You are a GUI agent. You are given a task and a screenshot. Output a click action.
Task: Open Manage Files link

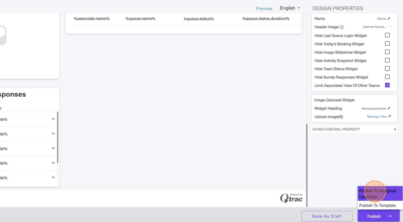click(377, 116)
